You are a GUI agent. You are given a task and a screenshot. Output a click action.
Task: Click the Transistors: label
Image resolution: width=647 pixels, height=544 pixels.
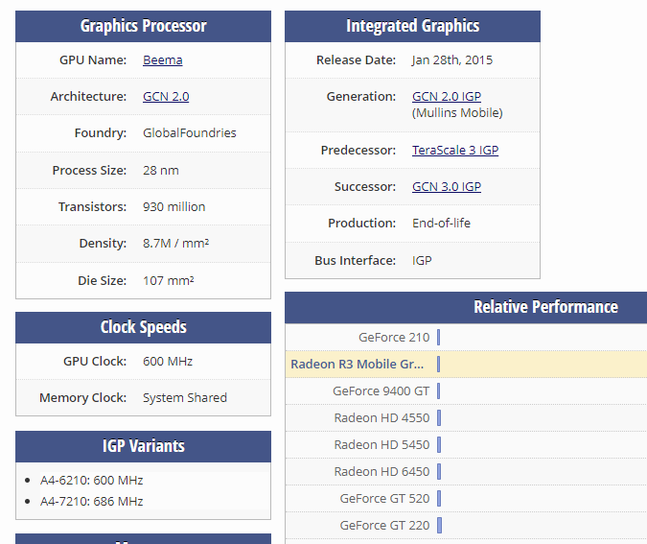(92, 207)
